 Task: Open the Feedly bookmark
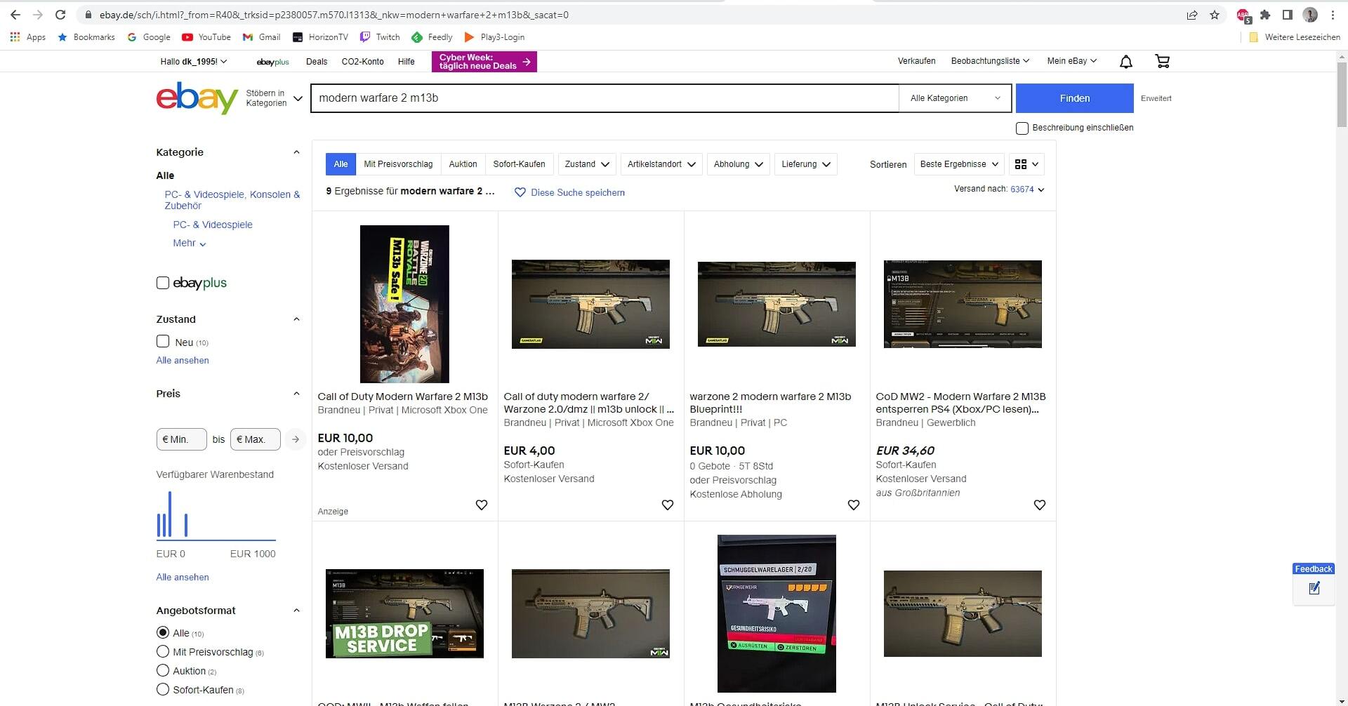(x=432, y=37)
